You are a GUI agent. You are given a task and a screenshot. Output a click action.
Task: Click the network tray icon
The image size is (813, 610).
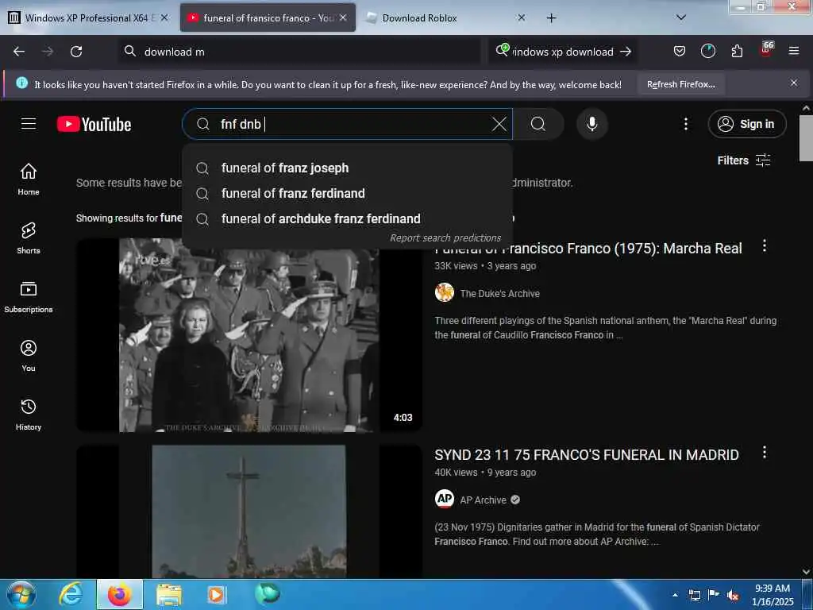(694, 596)
